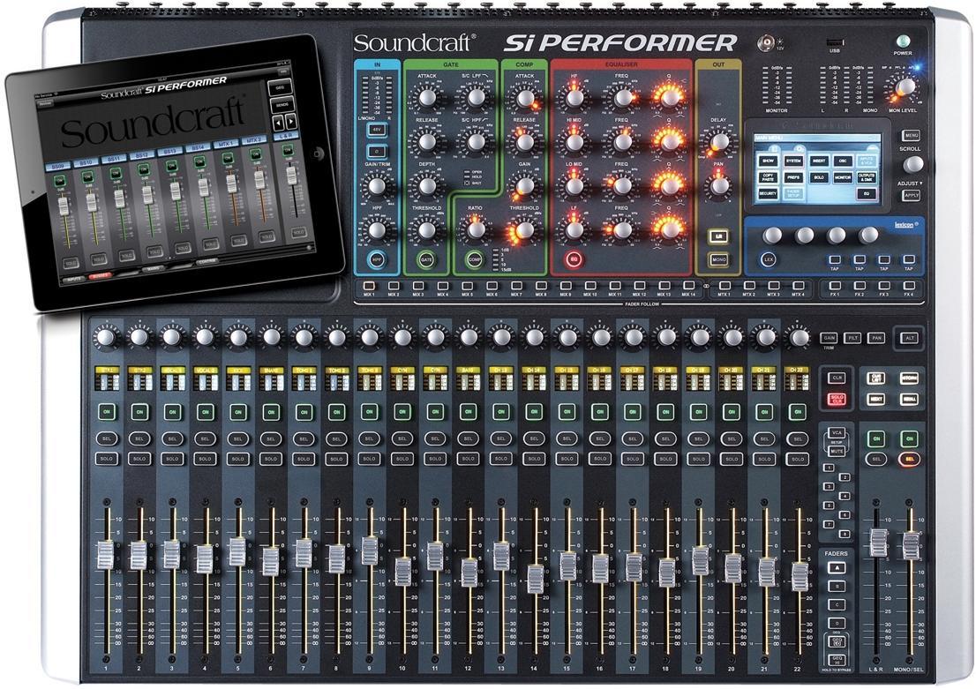Click the MON LEVEL knob

[903, 86]
